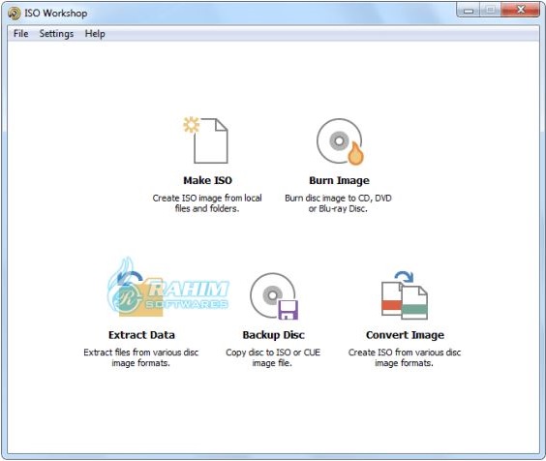The width and height of the screenshot is (546, 461).
Task: Close the ISO Workshop window
Action: click(521, 10)
